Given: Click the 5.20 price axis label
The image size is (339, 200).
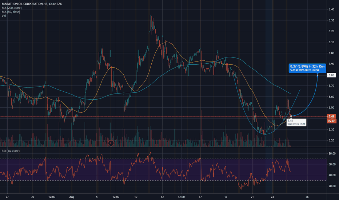Looking at the screenshot, I should coord(331,140).
